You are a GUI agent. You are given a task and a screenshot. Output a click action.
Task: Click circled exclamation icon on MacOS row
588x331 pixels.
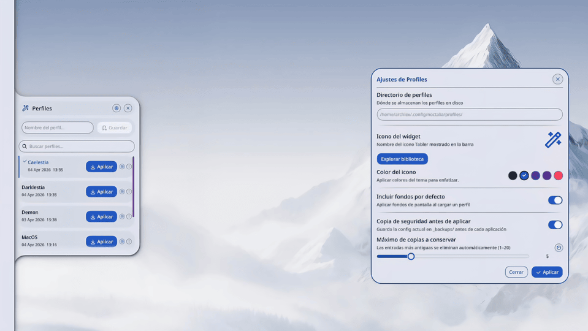click(x=129, y=242)
